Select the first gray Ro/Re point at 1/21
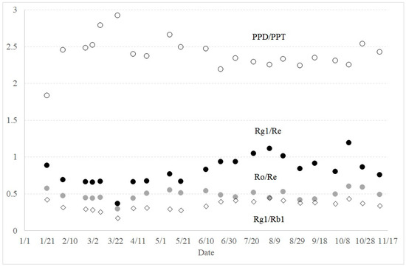 (x=47, y=188)
